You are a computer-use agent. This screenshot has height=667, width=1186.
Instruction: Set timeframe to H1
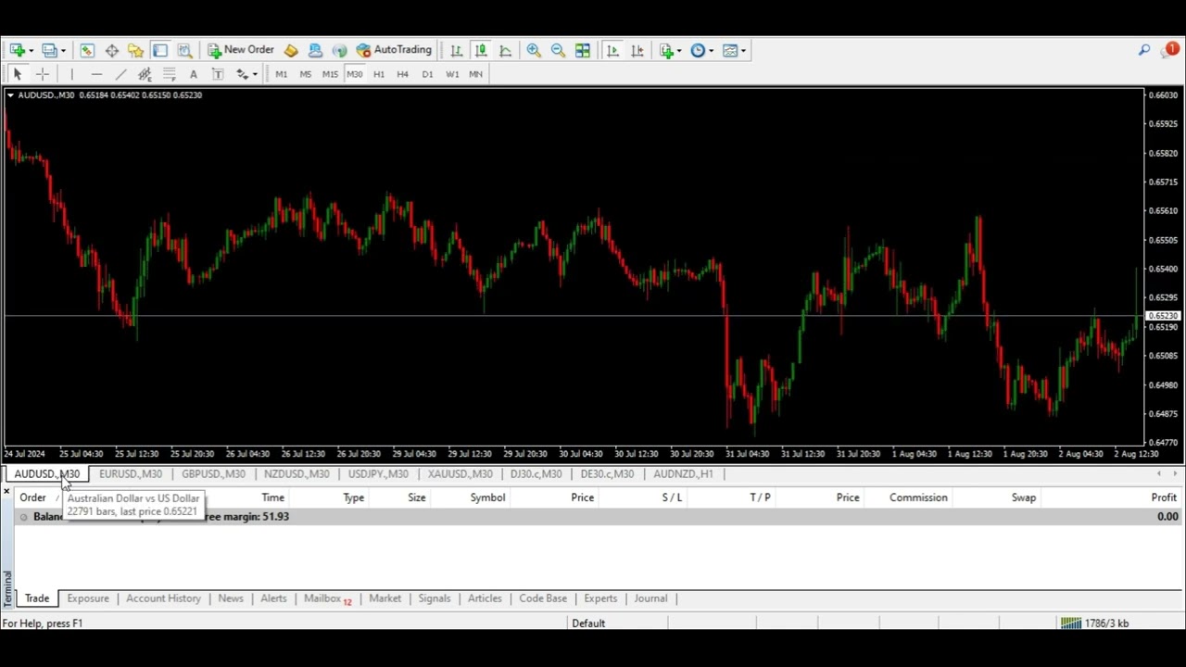click(x=378, y=74)
